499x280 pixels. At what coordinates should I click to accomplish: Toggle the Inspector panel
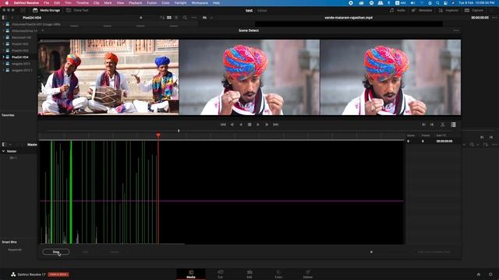[x=448, y=10]
